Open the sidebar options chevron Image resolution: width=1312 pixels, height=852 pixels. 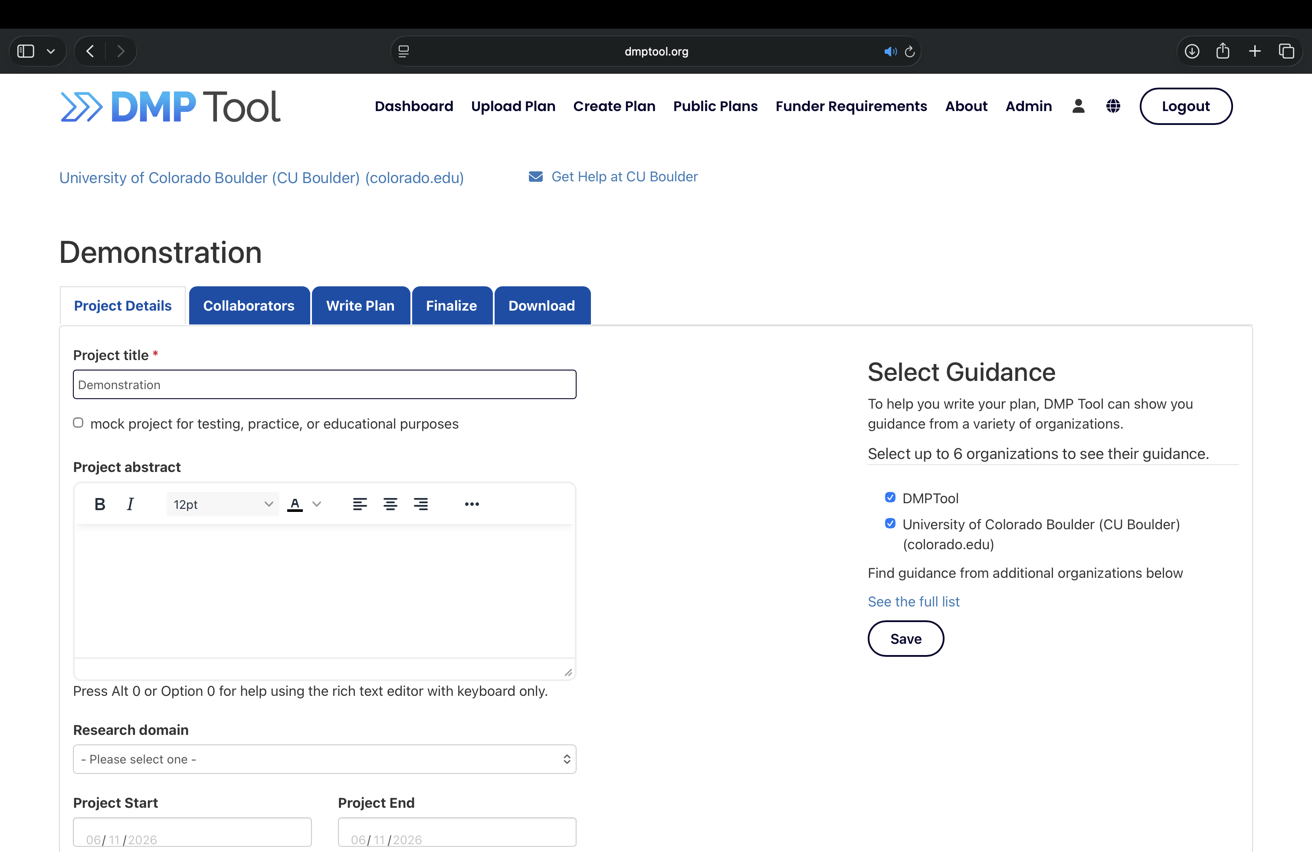[51, 52]
